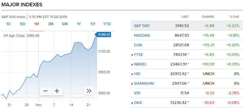Screen dimensions: 244x112
Task: Open the NASDAQ index link
Action: click(x=142, y=35)
